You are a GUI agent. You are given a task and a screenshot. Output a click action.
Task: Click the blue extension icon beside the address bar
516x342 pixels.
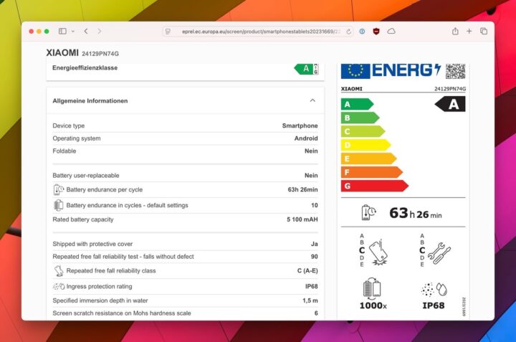click(x=362, y=32)
